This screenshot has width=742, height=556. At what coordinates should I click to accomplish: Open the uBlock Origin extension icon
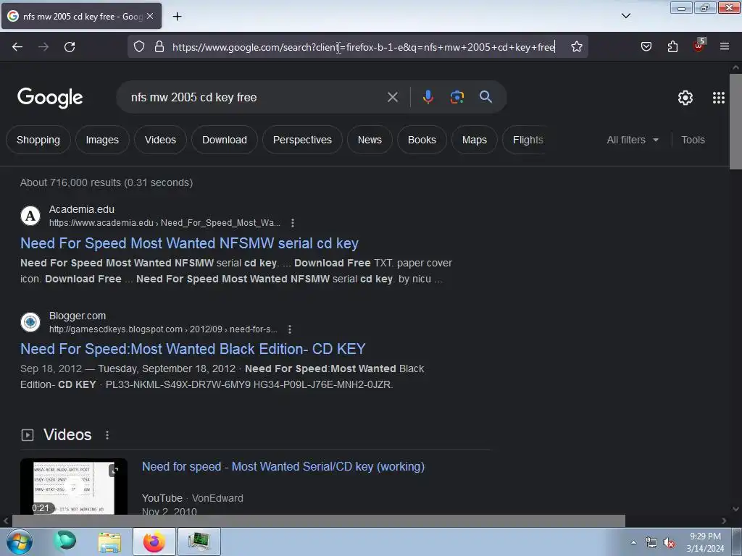pyautogui.click(x=699, y=46)
